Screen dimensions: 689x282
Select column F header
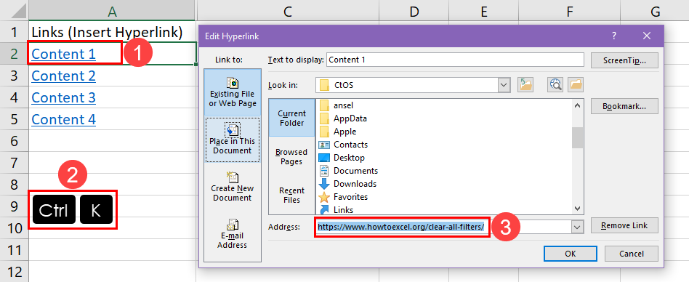pos(570,11)
